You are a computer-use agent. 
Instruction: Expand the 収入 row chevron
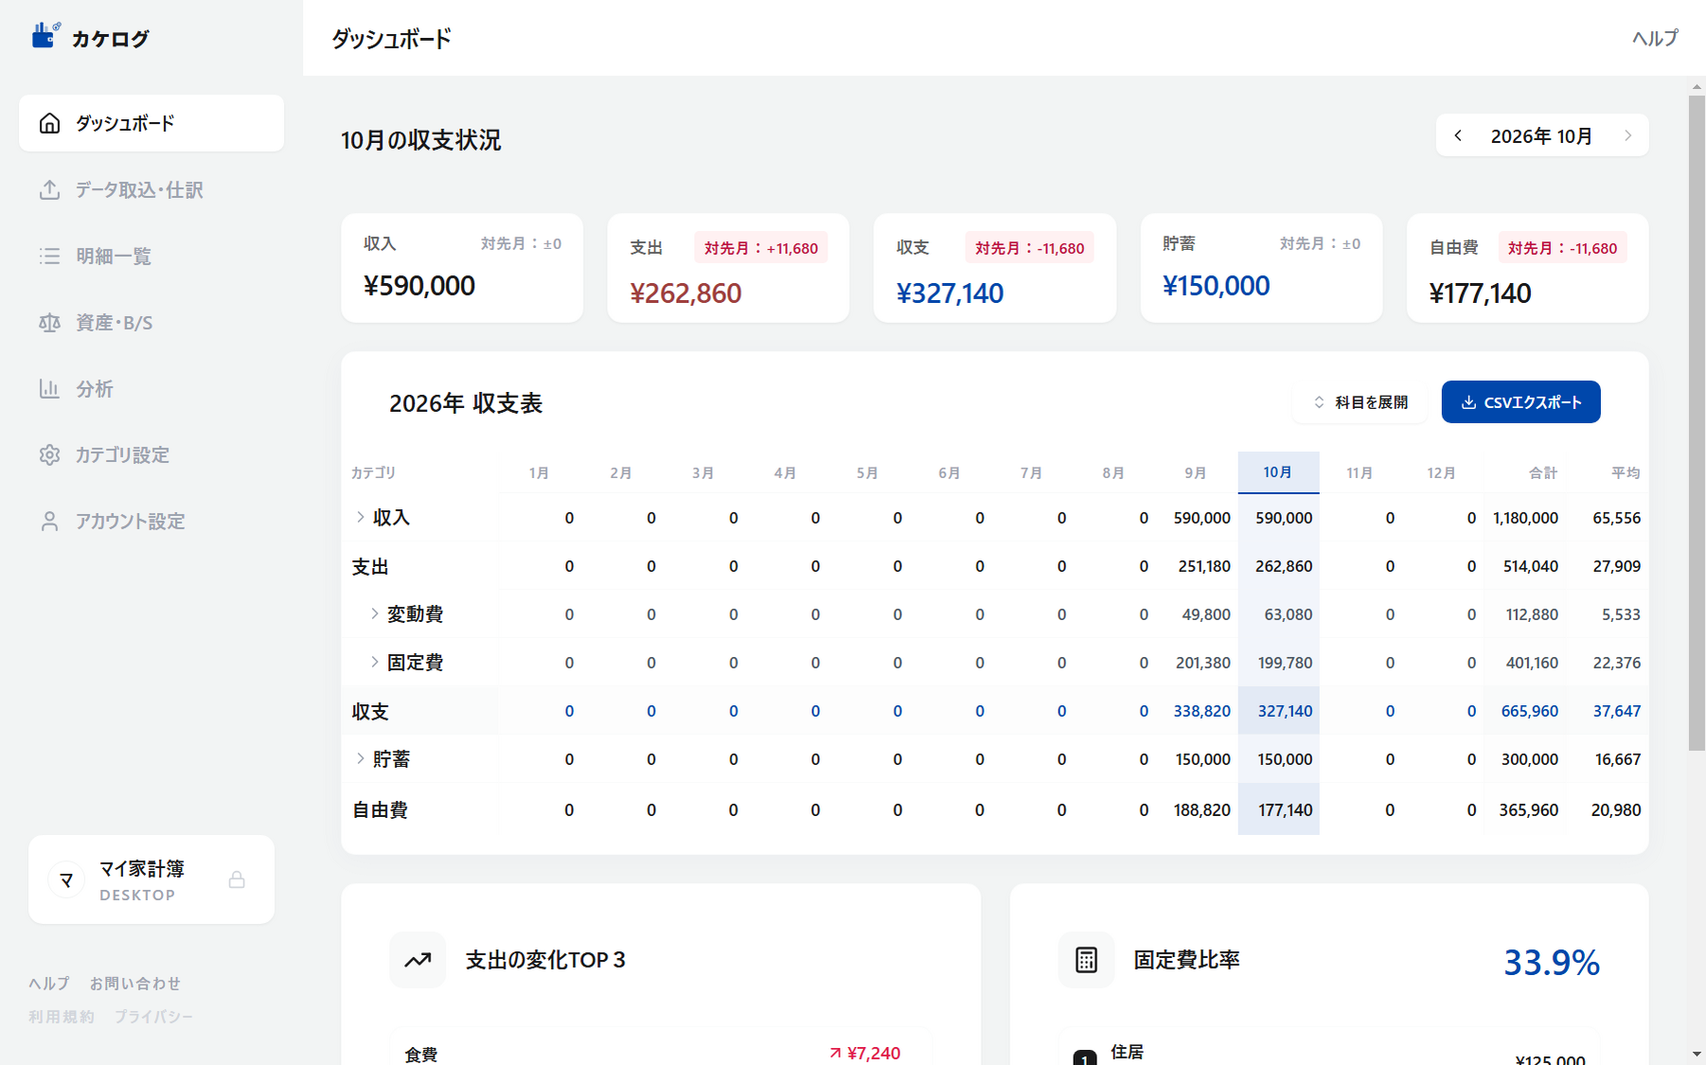point(360,517)
